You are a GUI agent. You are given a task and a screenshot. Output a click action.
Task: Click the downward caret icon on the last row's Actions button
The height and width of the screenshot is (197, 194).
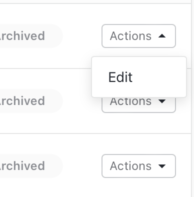[x=162, y=166]
